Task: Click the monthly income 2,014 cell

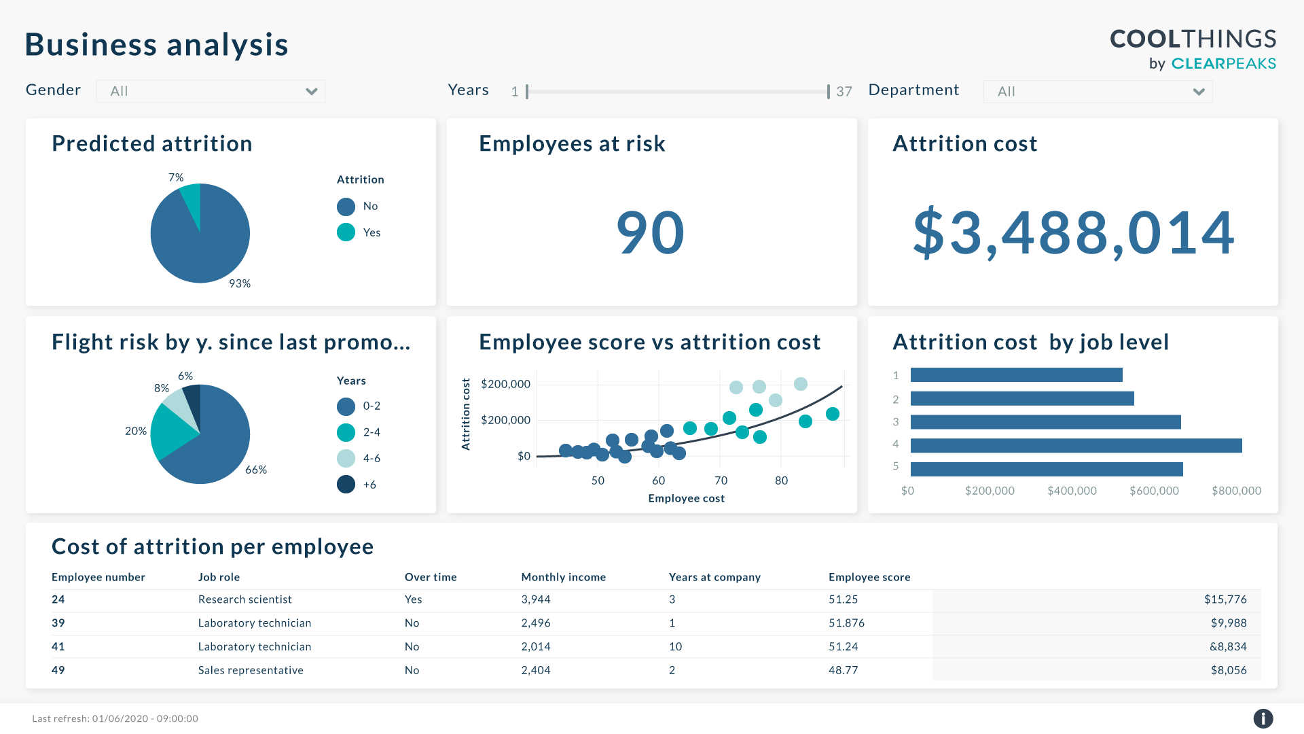Action: click(536, 647)
